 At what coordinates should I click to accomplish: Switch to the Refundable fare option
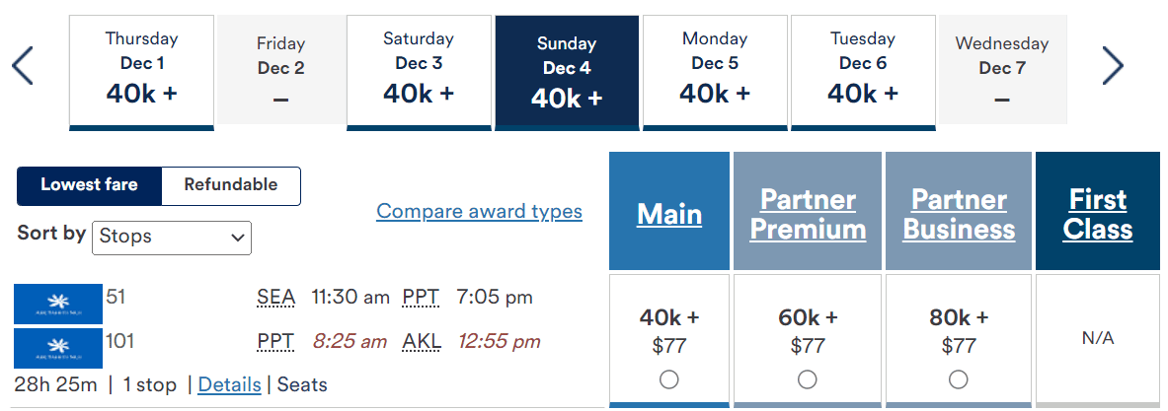(230, 185)
